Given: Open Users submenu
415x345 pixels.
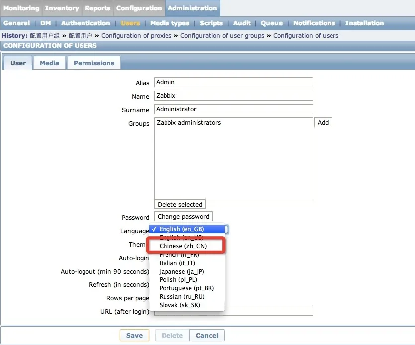Looking at the screenshot, I should pos(130,23).
